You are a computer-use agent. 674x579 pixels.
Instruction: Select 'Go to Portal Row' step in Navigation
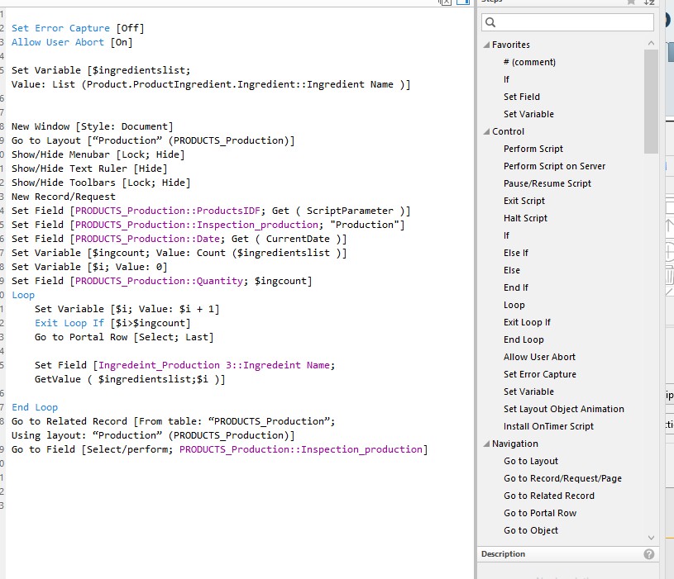coord(540,513)
